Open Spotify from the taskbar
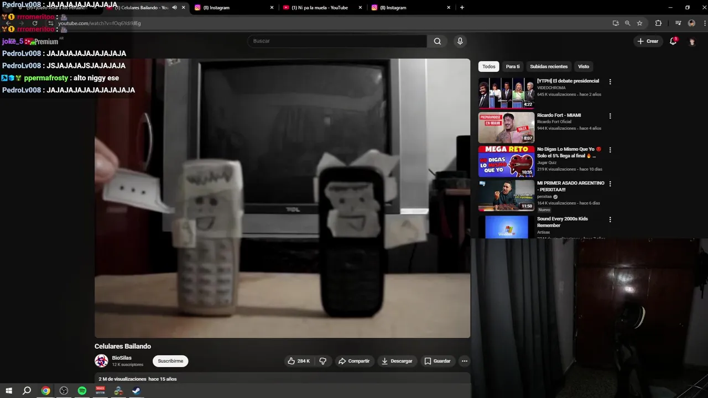The image size is (708, 398). [82, 391]
